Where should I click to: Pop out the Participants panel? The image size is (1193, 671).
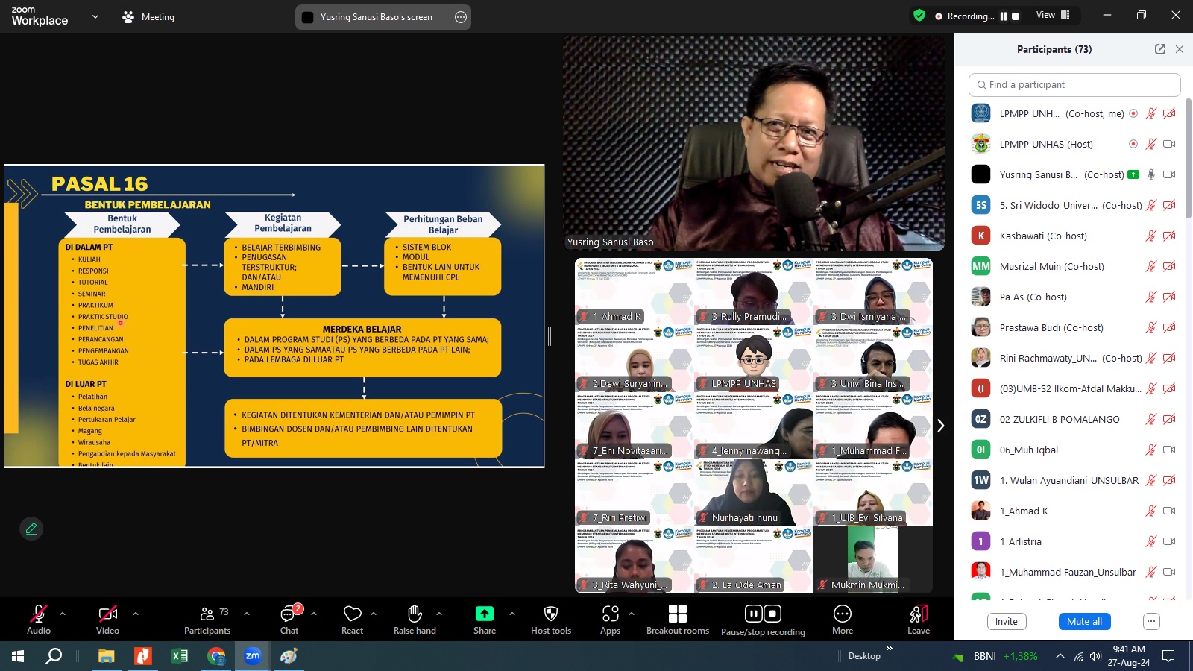pyautogui.click(x=1159, y=49)
